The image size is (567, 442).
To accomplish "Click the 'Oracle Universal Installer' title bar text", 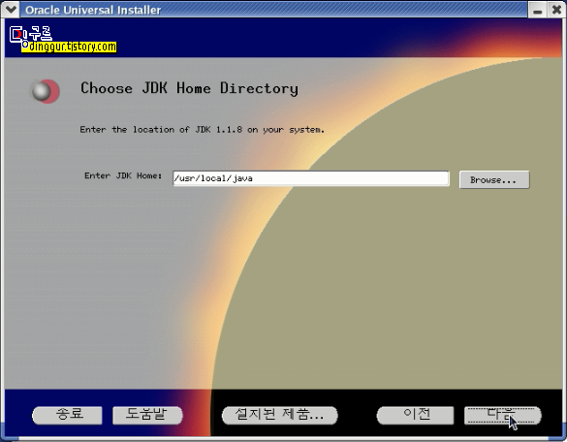I will pyautogui.click(x=93, y=10).
